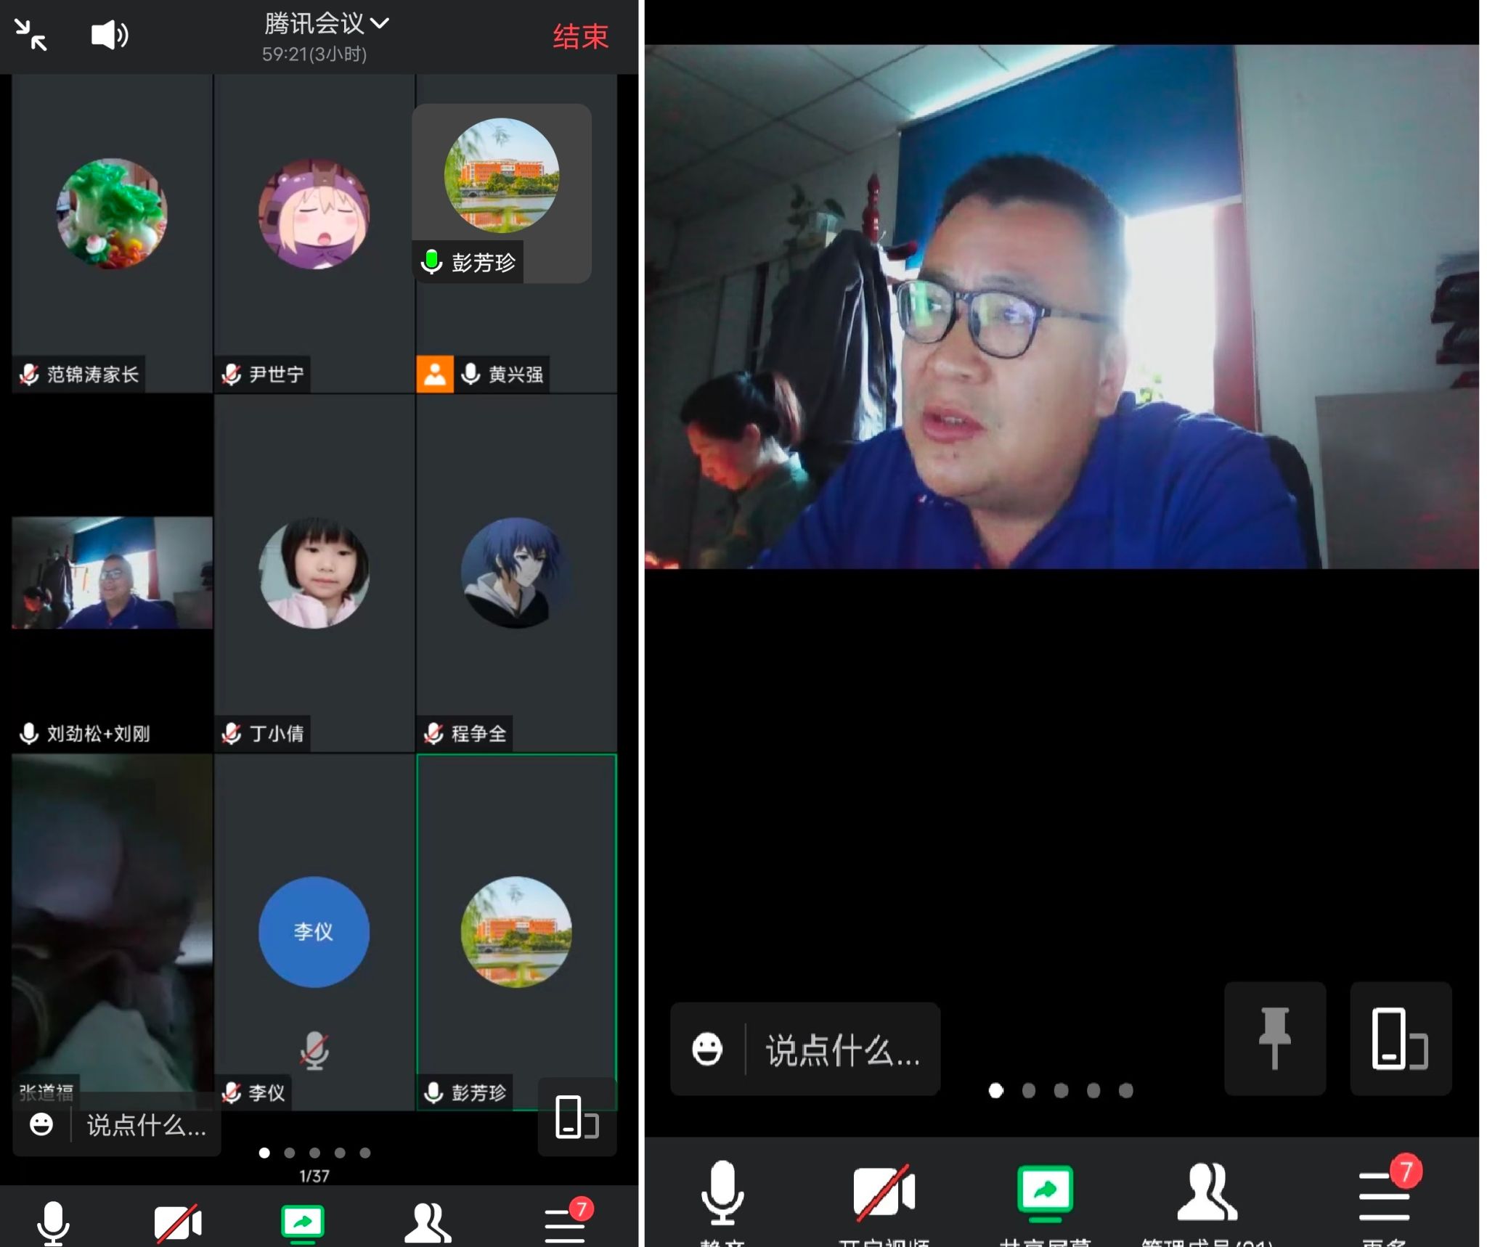Image resolution: width=1487 pixels, height=1247 pixels.
Task: Minimize the meeting view with arrows icon
Action: coord(30,34)
